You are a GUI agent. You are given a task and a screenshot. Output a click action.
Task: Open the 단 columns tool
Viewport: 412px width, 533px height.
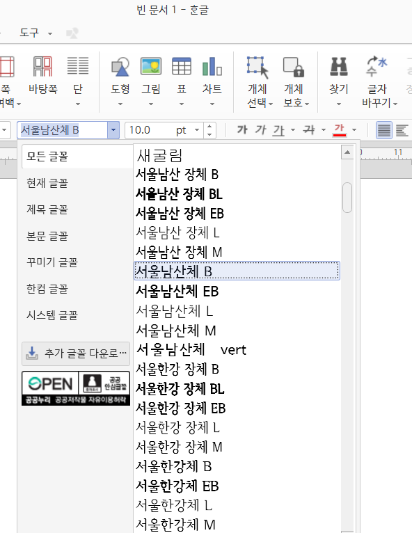click(78, 74)
